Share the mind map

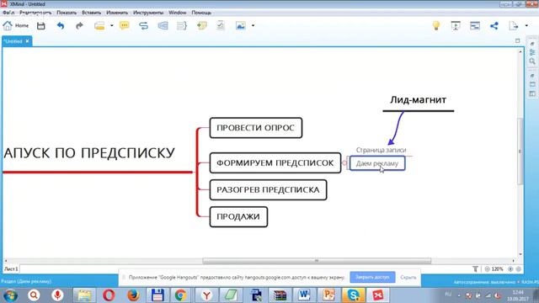point(494,26)
